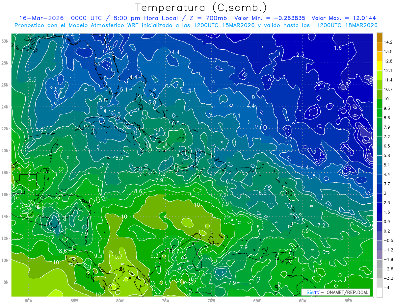The width and height of the screenshot is (395, 305).
Task: Click the legend label "13.5"
Action: pyautogui.click(x=389, y=52)
